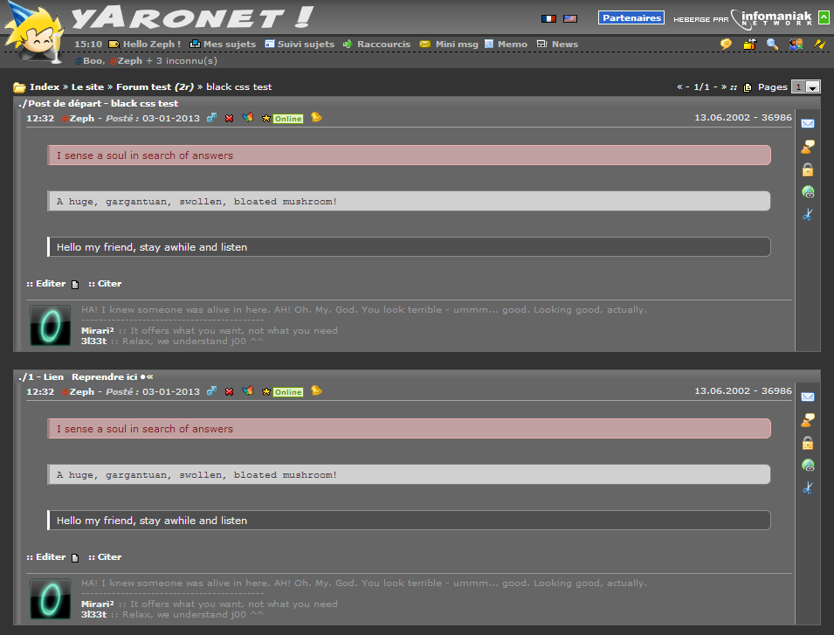Switch the site language with the French flag

pyautogui.click(x=548, y=18)
